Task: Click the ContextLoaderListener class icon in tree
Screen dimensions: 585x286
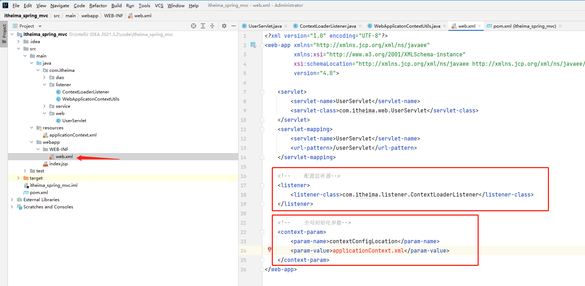Action: 58,92
